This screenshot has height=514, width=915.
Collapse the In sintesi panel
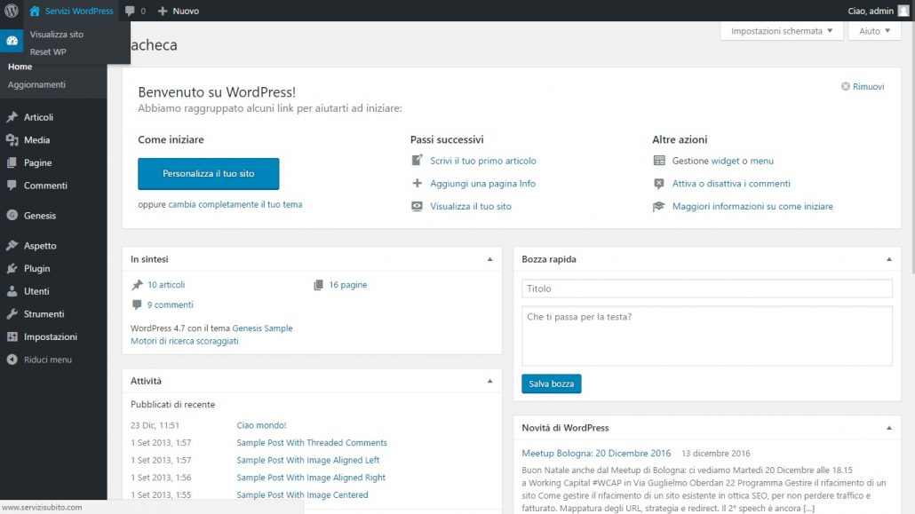(491, 259)
